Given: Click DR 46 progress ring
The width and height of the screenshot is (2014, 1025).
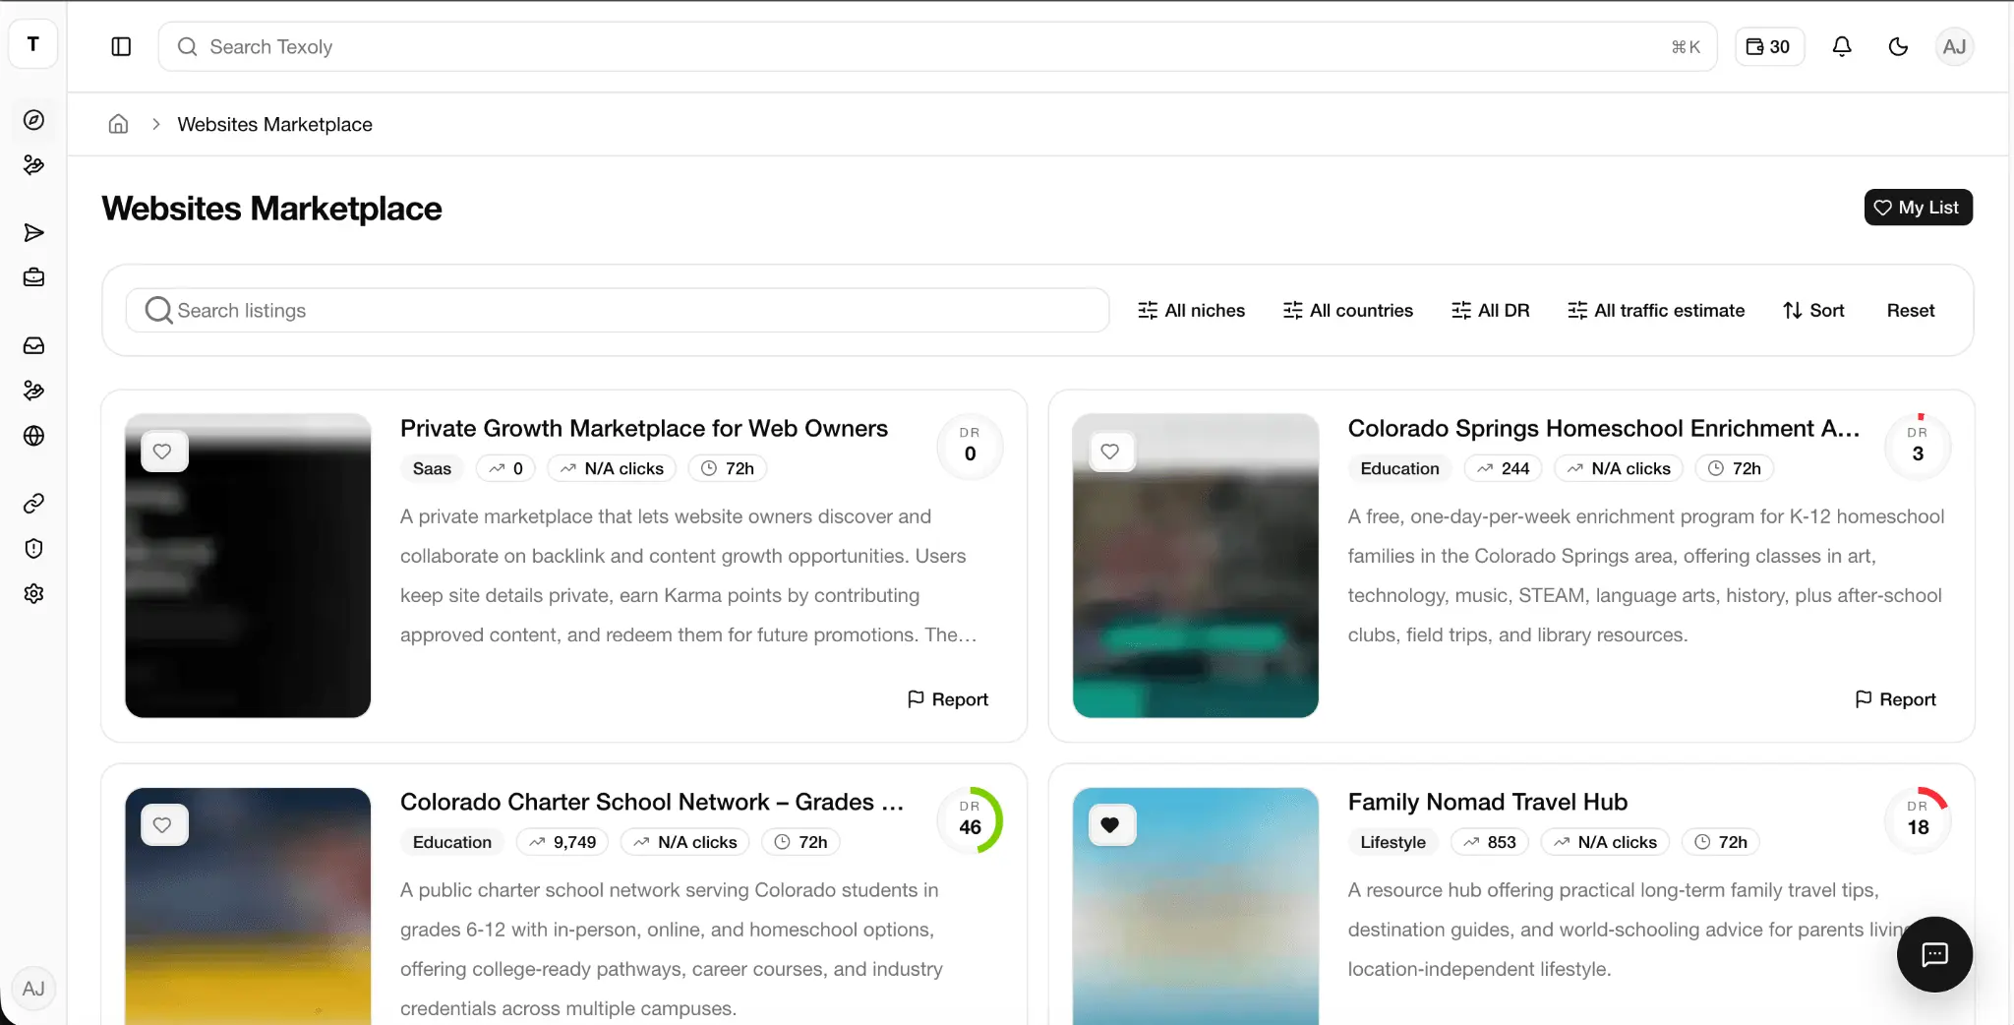Looking at the screenshot, I should coord(970,820).
